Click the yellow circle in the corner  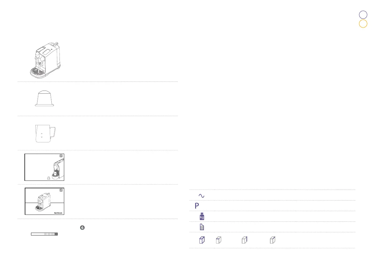coord(363,24)
